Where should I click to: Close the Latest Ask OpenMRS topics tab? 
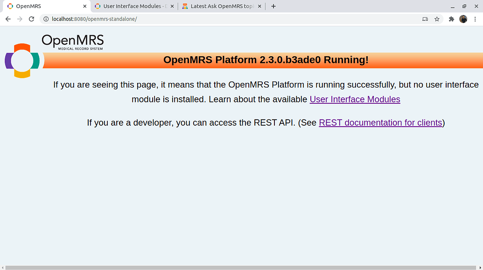[259, 6]
